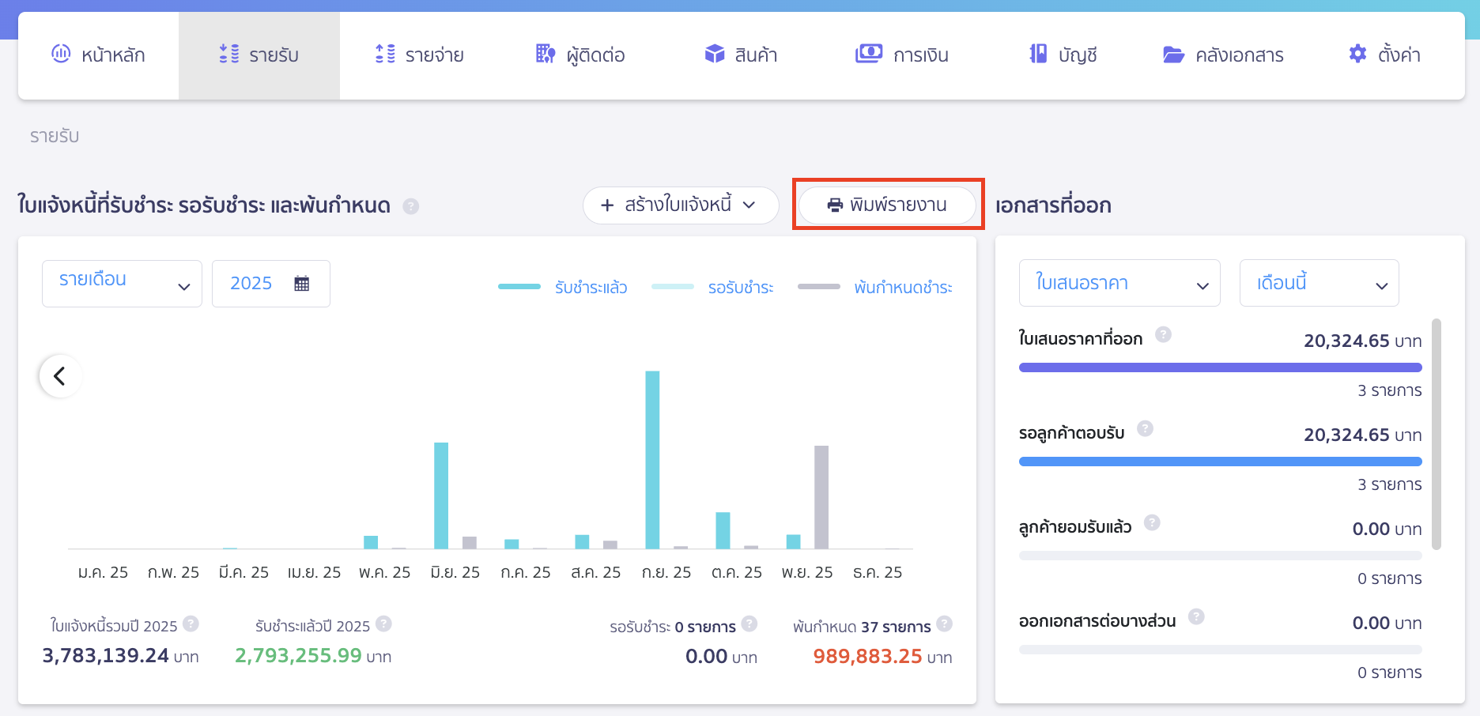Click the help icon next to ลูกค้ายอมรับแล้ว
The width and height of the screenshot is (1480, 716).
point(1152,522)
